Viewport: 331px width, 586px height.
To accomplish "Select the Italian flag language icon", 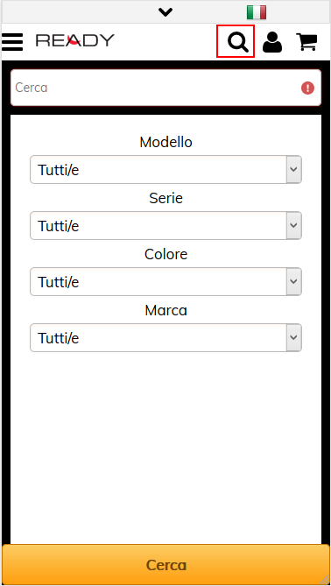I will click(257, 12).
